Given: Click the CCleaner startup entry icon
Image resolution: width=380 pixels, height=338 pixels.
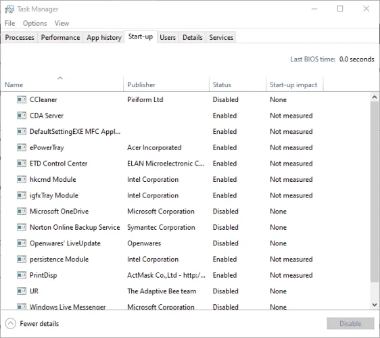Looking at the screenshot, I should point(22,99).
